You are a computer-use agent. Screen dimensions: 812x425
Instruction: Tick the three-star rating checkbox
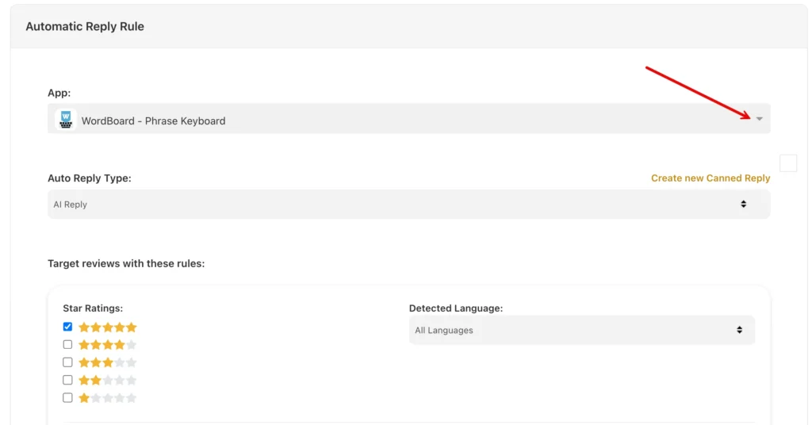[67, 362]
